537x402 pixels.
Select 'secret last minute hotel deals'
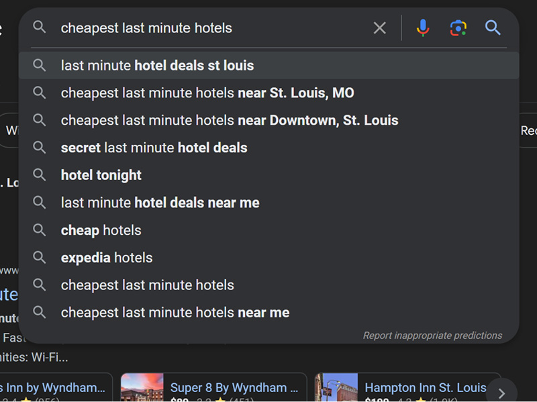(x=154, y=148)
